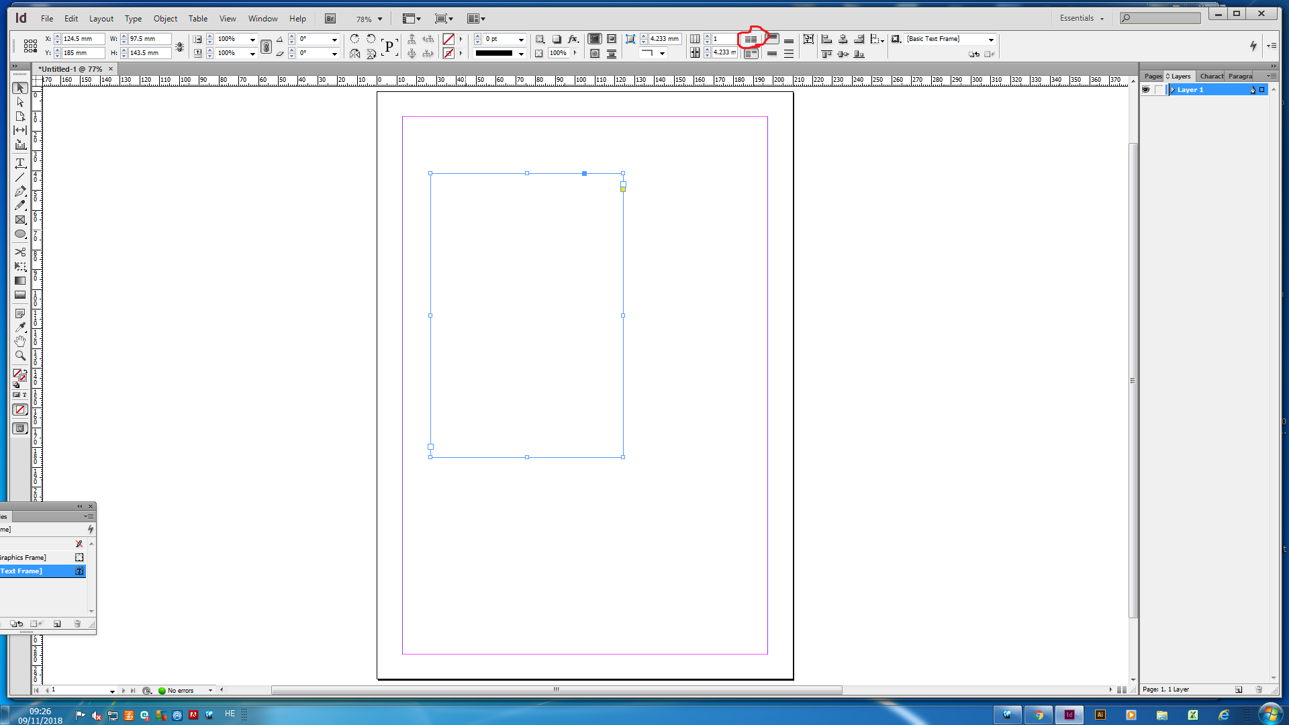Viewport: 1289px width, 725px height.
Task: Open the Essentials workspace switcher
Action: pyautogui.click(x=1082, y=18)
